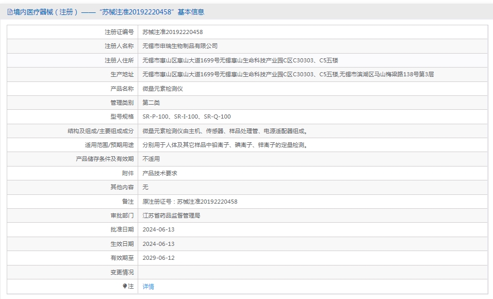Click the 其他内容 label
Viewport: 493px width, 299px height.
122,187
